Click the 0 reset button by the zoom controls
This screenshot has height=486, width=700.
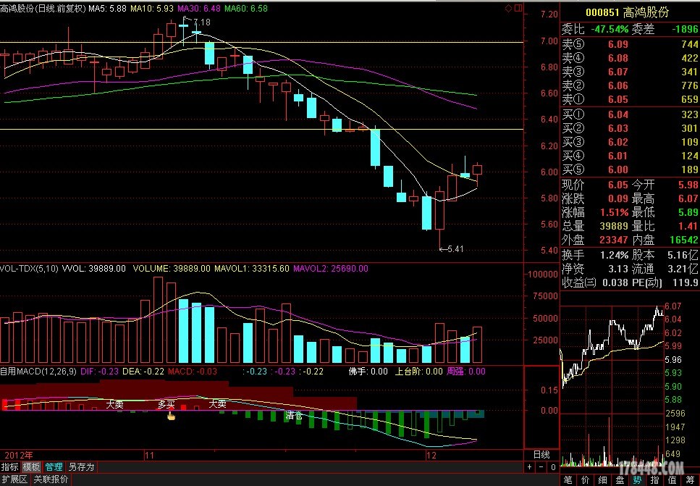pyautogui.click(x=552, y=467)
